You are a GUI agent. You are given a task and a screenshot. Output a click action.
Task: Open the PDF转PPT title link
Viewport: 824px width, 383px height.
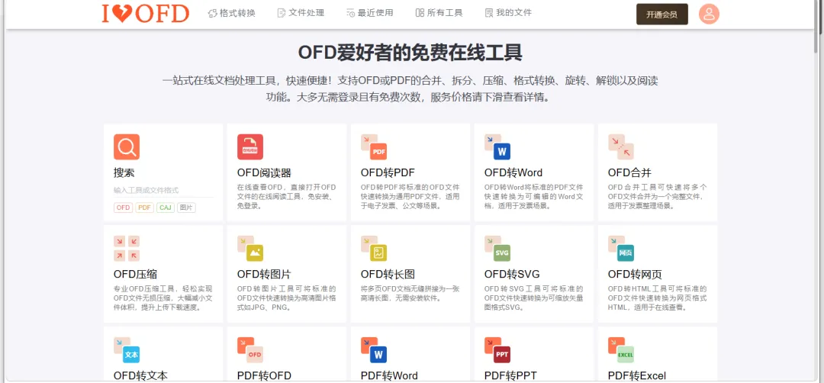coord(510,375)
